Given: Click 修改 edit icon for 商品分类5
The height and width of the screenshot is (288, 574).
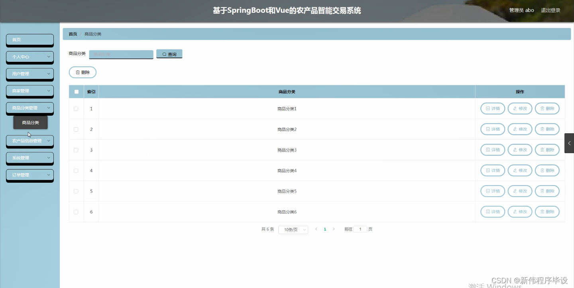Looking at the screenshot, I should click(520, 191).
